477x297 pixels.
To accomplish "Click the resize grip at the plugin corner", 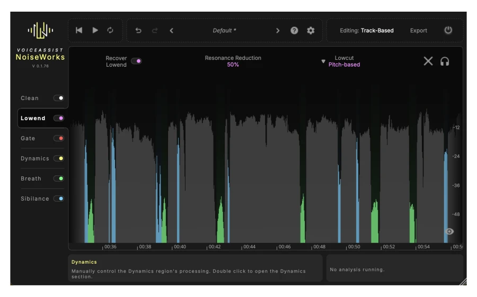I will coord(463,282).
